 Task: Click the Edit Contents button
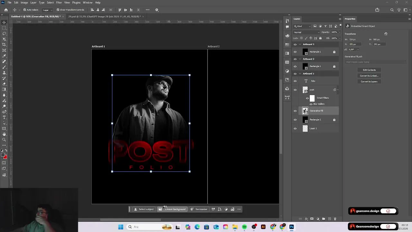pos(369,70)
